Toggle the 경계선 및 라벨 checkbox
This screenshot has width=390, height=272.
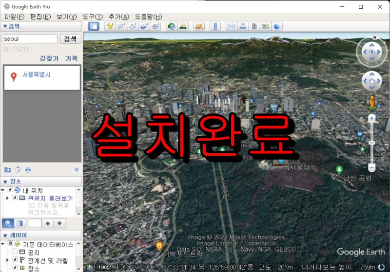tap(15, 259)
